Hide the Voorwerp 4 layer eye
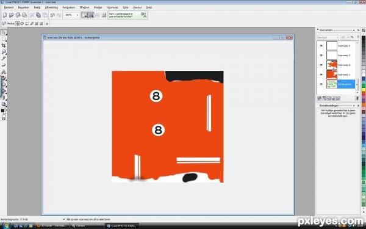Image resolution: width=366 pixels, height=229 pixels. (x=321, y=46)
